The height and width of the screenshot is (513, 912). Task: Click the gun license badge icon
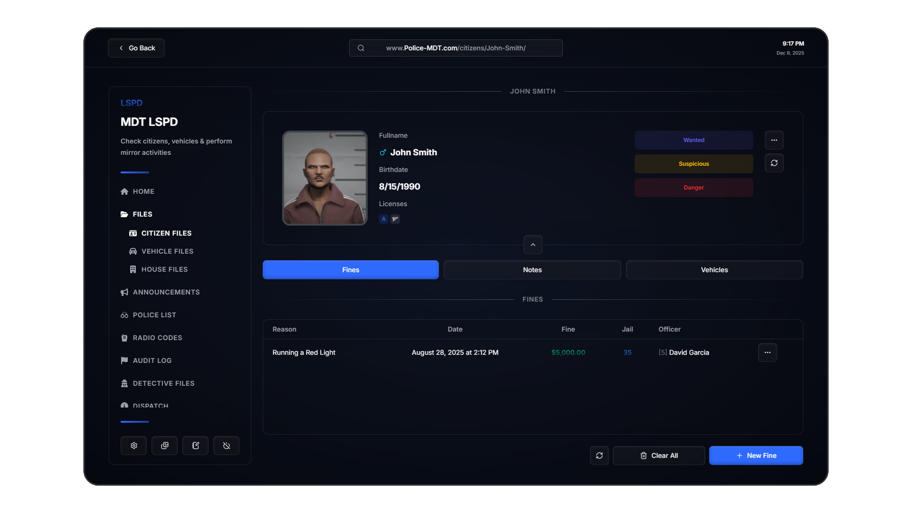click(395, 219)
